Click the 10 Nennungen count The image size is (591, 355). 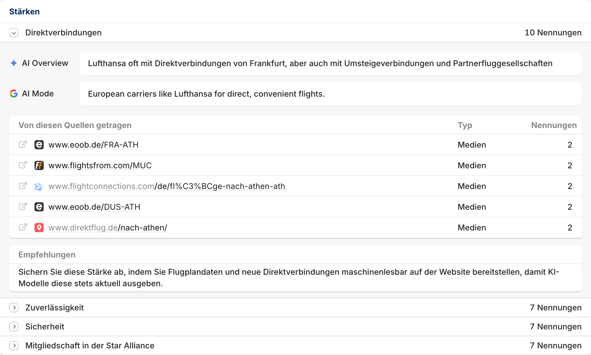(553, 33)
